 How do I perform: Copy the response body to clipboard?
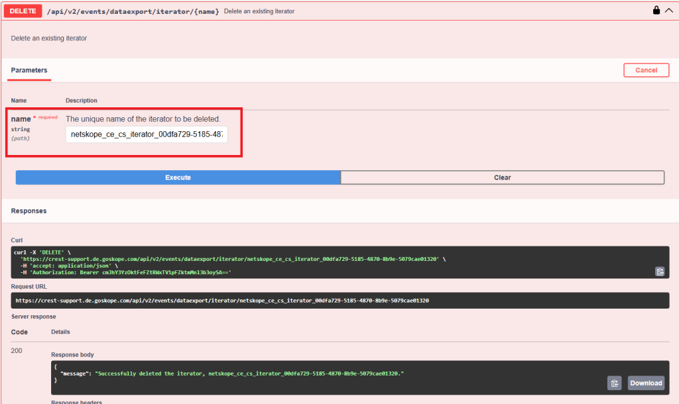tap(615, 383)
